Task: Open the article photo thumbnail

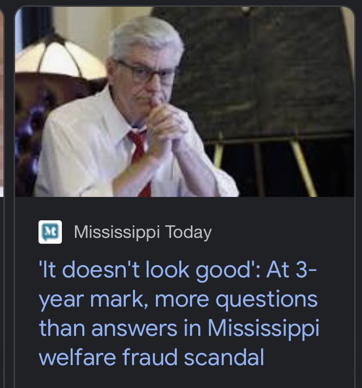Action: coord(185,102)
